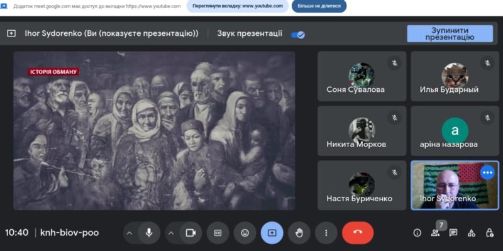Viewport: 503px width, 251px height.
Task: Click muted mic icon on Соня Сувалова tile
Action: coord(395,63)
